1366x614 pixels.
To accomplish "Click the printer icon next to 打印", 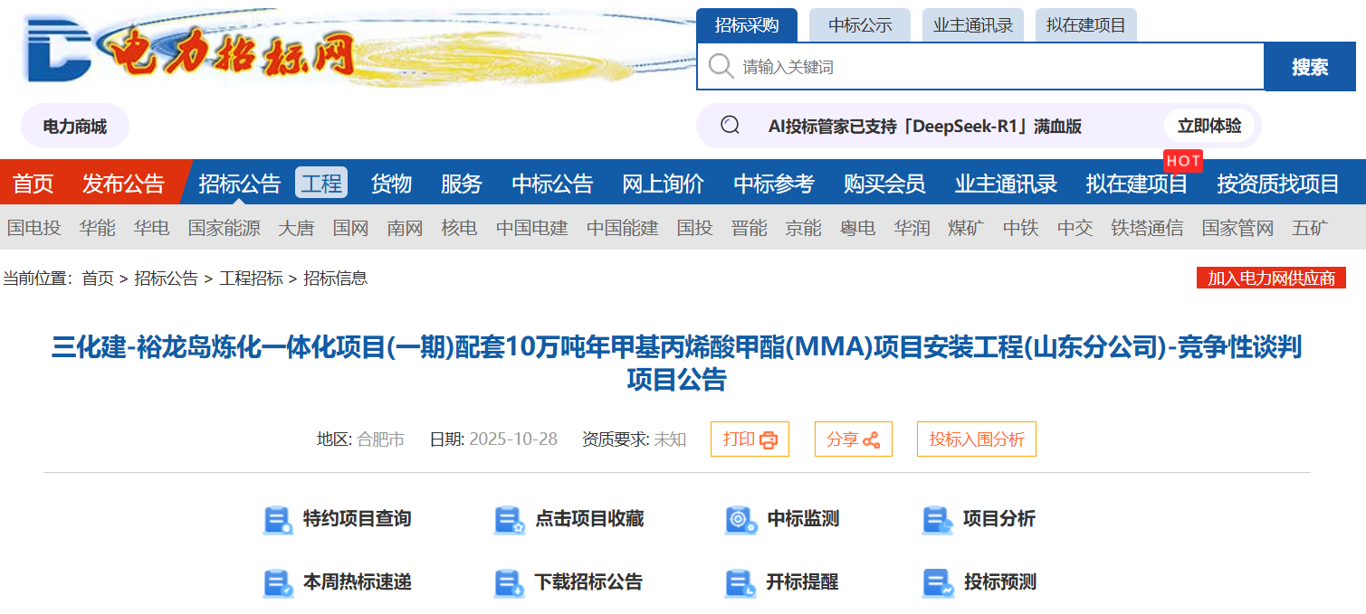I will (768, 439).
